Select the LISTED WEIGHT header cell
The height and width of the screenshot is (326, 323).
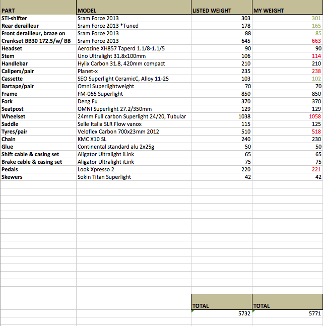point(222,7)
